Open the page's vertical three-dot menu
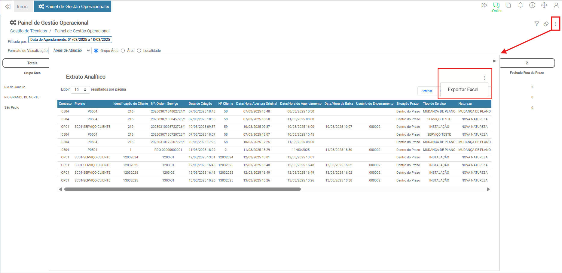 tap(555, 24)
